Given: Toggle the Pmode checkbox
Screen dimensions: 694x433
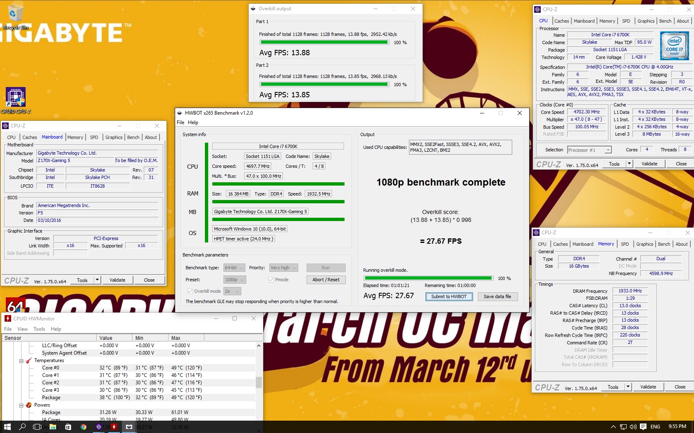Looking at the screenshot, I should [x=271, y=280].
